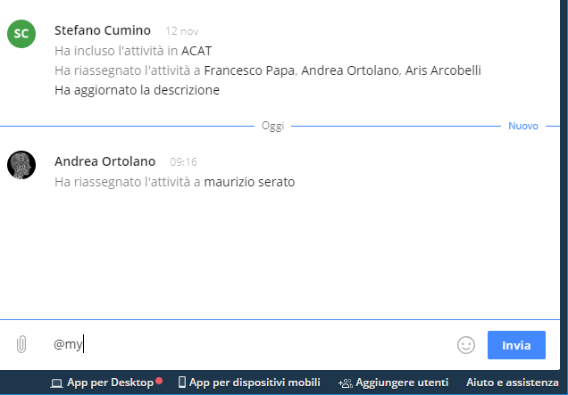Open App per dispositivi mobili link
Screen dimensions: 568x395
coord(255,383)
